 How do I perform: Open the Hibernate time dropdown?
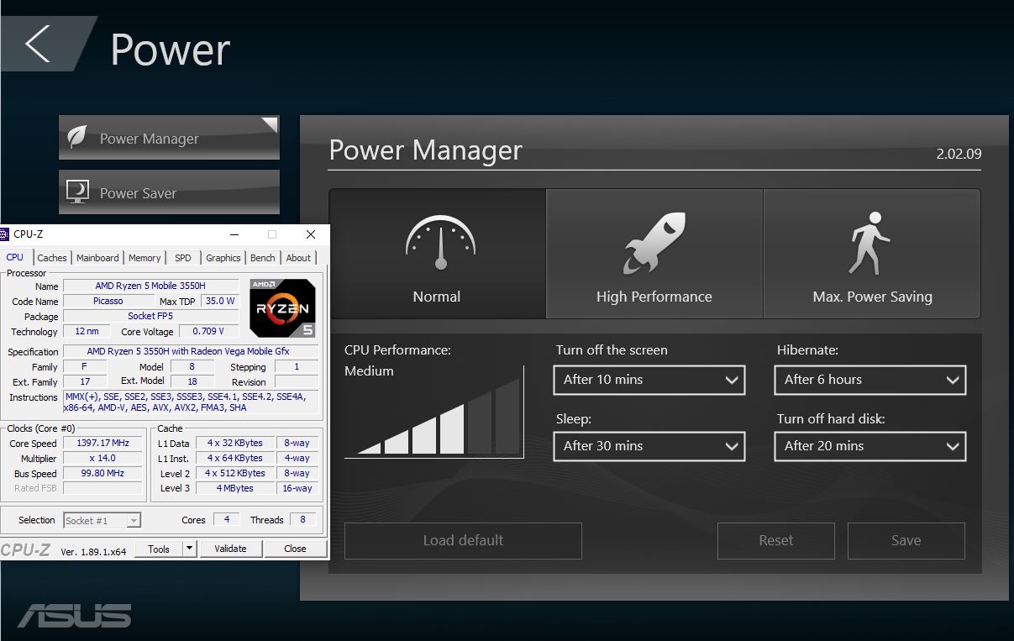tap(870, 380)
